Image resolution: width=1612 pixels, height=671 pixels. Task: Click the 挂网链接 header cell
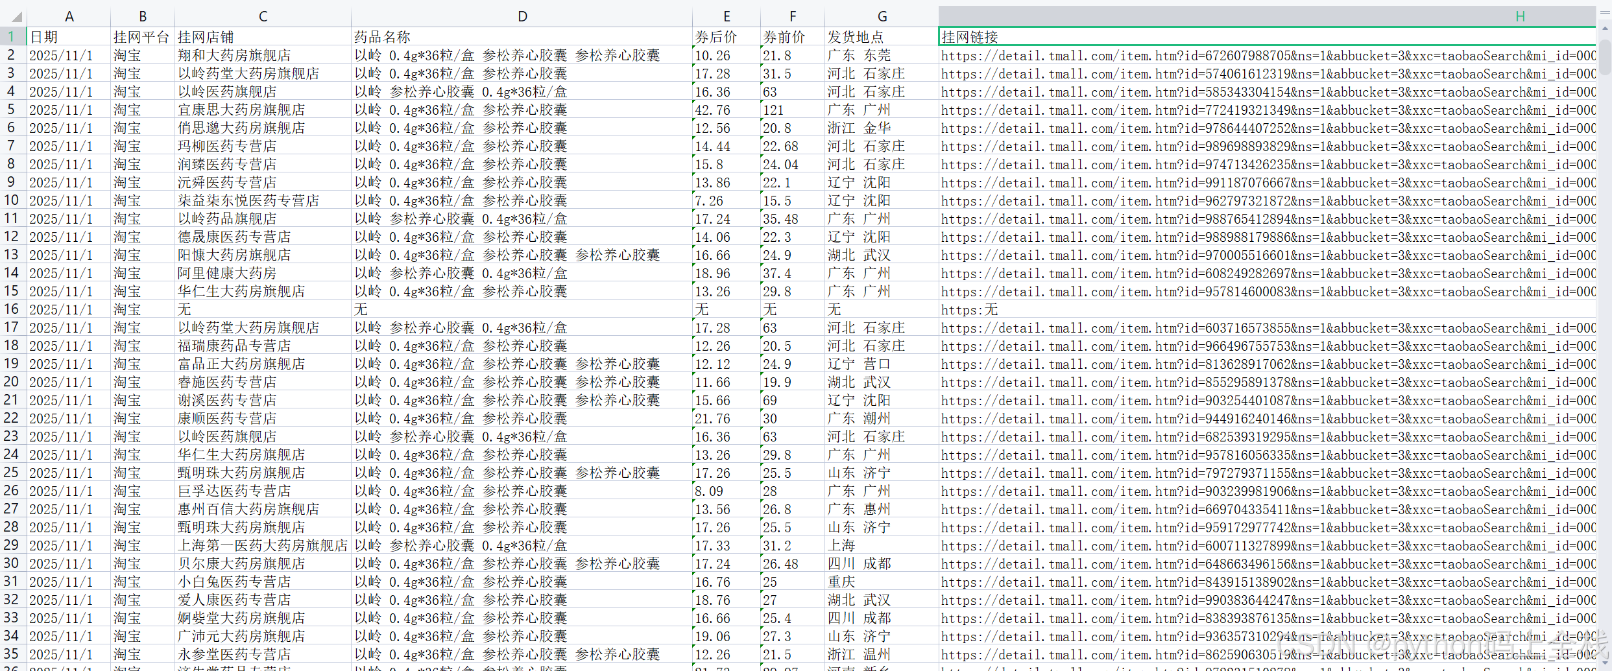pyautogui.click(x=1267, y=37)
